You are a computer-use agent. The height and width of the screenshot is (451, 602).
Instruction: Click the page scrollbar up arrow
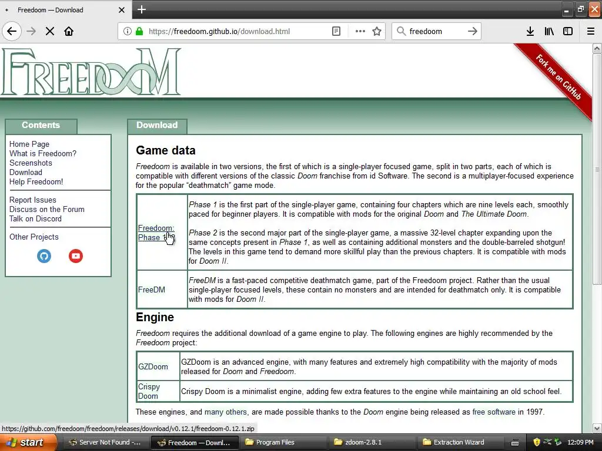click(597, 48)
